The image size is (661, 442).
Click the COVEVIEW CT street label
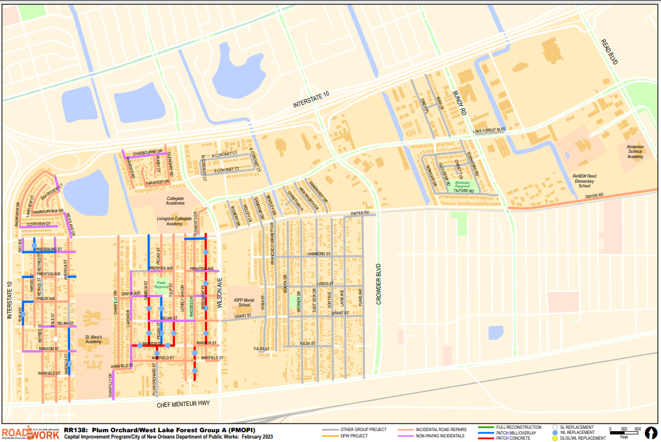click(x=39, y=224)
